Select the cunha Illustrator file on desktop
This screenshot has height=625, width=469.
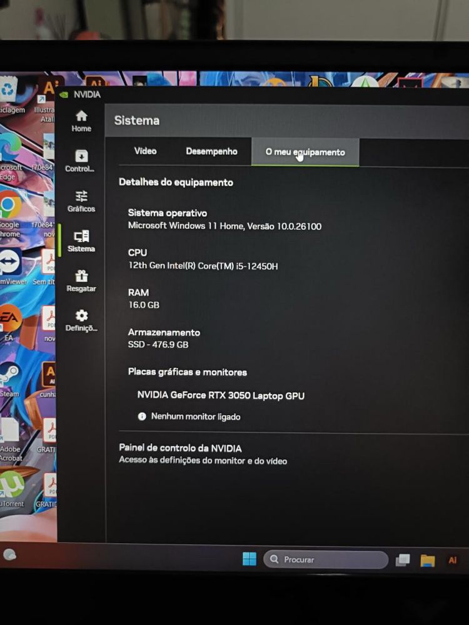[x=48, y=379]
